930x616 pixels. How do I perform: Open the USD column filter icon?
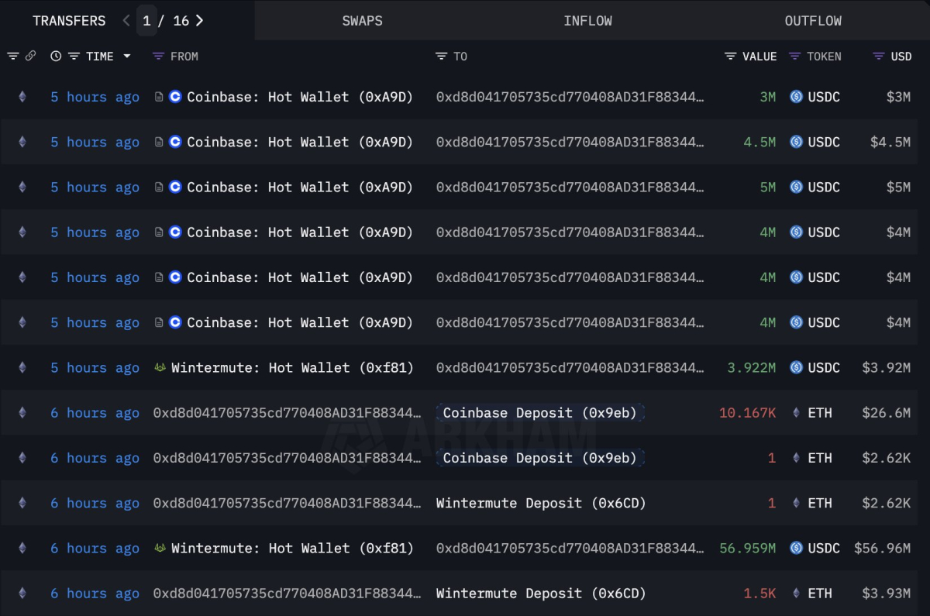click(878, 56)
